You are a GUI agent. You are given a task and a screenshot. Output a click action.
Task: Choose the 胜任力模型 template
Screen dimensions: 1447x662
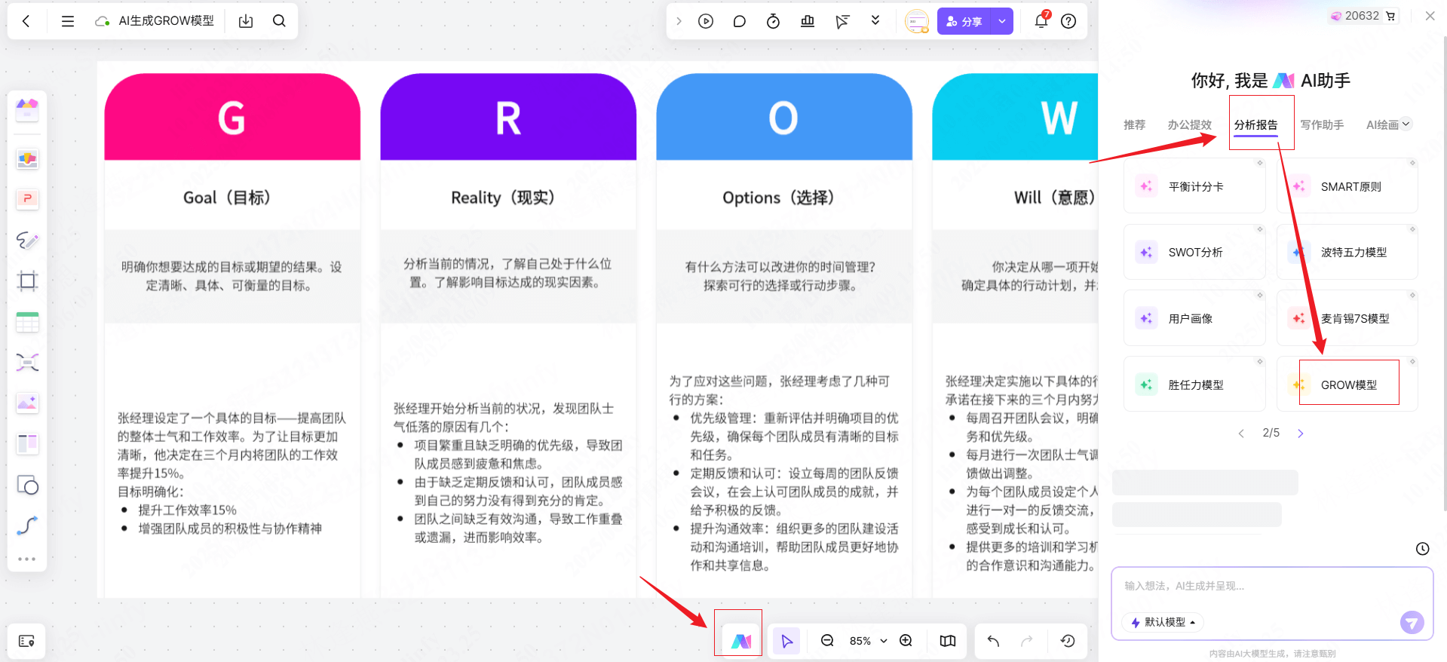1194,385
